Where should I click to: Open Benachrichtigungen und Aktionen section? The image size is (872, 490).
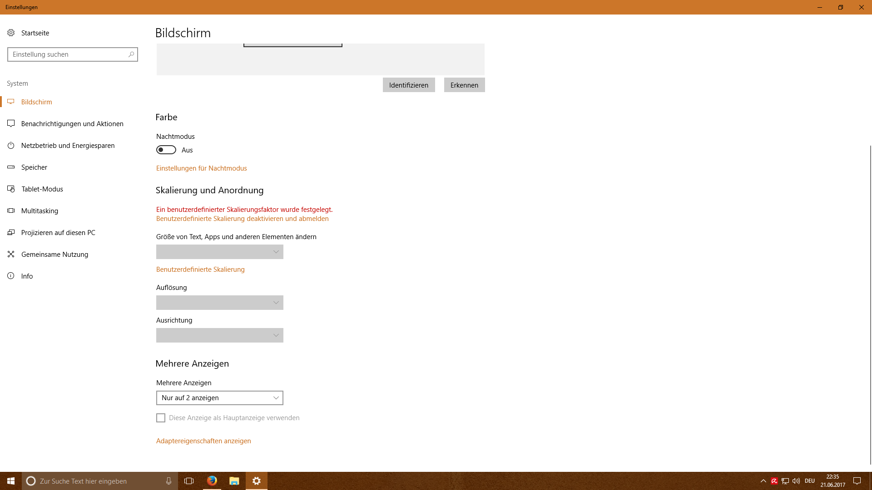pos(72,124)
